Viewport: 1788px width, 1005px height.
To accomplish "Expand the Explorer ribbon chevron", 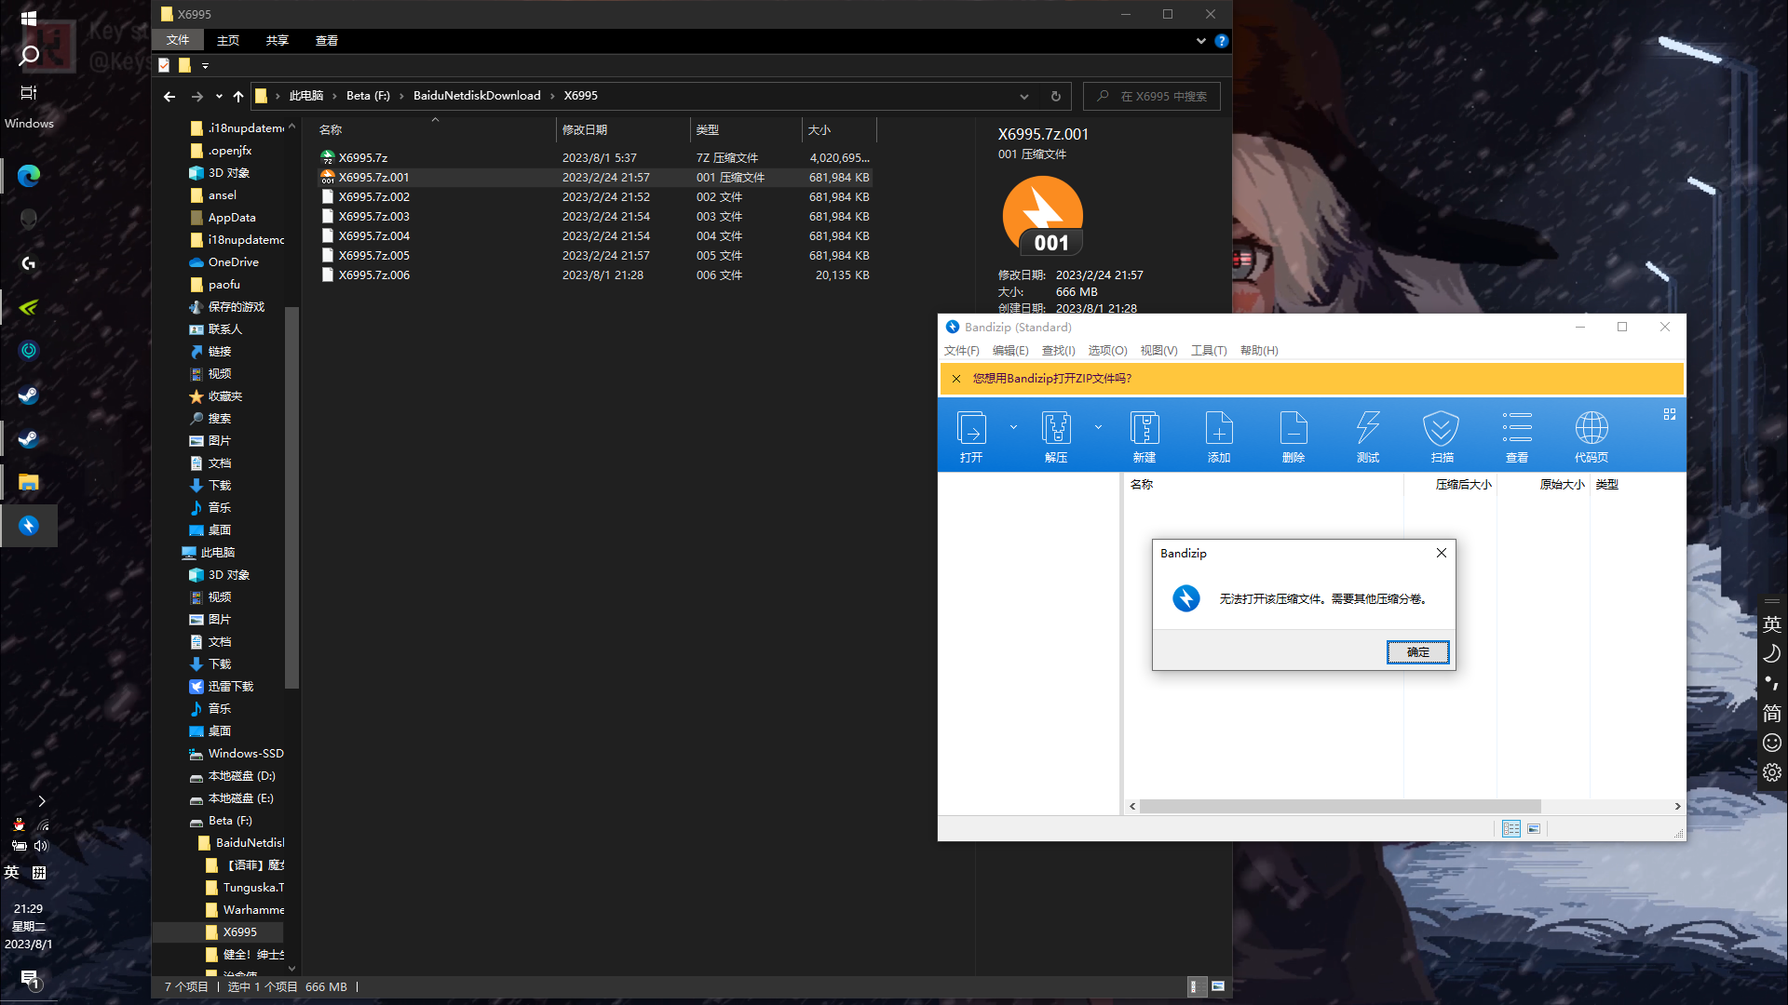I will click(x=1200, y=41).
